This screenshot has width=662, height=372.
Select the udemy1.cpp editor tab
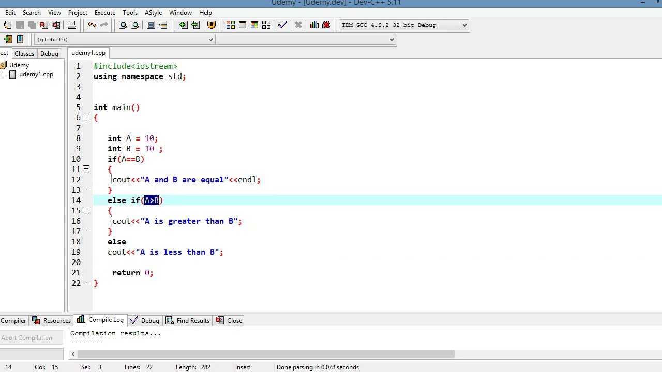(x=88, y=53)
